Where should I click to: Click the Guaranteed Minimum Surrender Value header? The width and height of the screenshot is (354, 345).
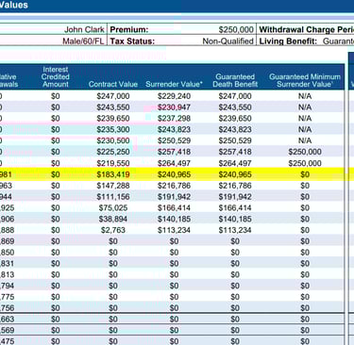click(x=305, y=80)
